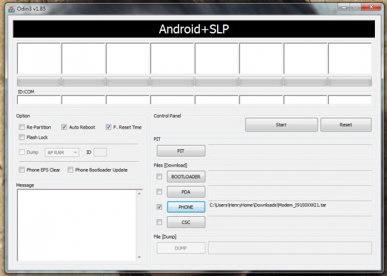The height and width of the screenshot is (276, 387).
Task: Click the Odin3 title bar icon
Action: pyautogui.click(x=11, y=9)
